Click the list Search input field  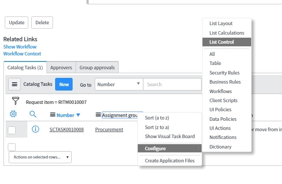tap(172, 84)
